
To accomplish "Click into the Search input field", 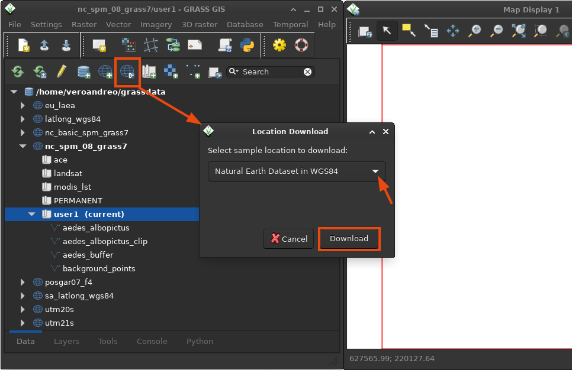I will click(271, 72).
